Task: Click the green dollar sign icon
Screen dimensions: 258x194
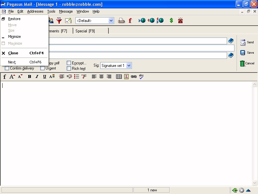Action: [x=171, y=20]
